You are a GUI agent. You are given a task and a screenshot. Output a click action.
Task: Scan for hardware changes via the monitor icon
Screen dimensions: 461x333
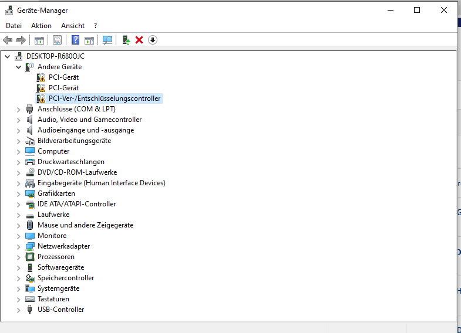107,40
